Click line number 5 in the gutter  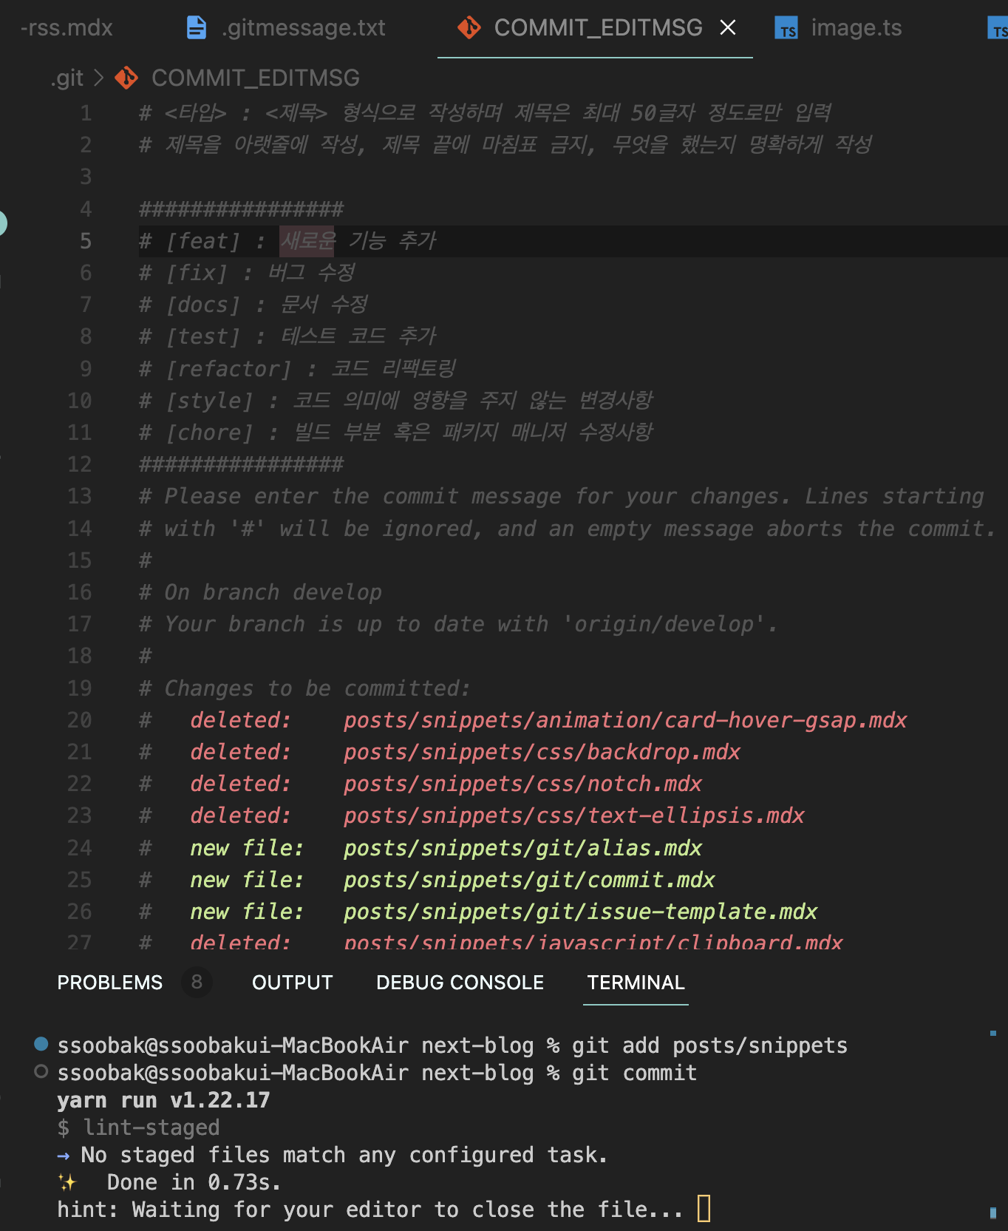pos(86,241)
